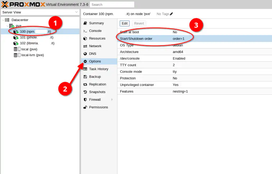
Task: Select the Protection row
Action: tap(195, 78)
